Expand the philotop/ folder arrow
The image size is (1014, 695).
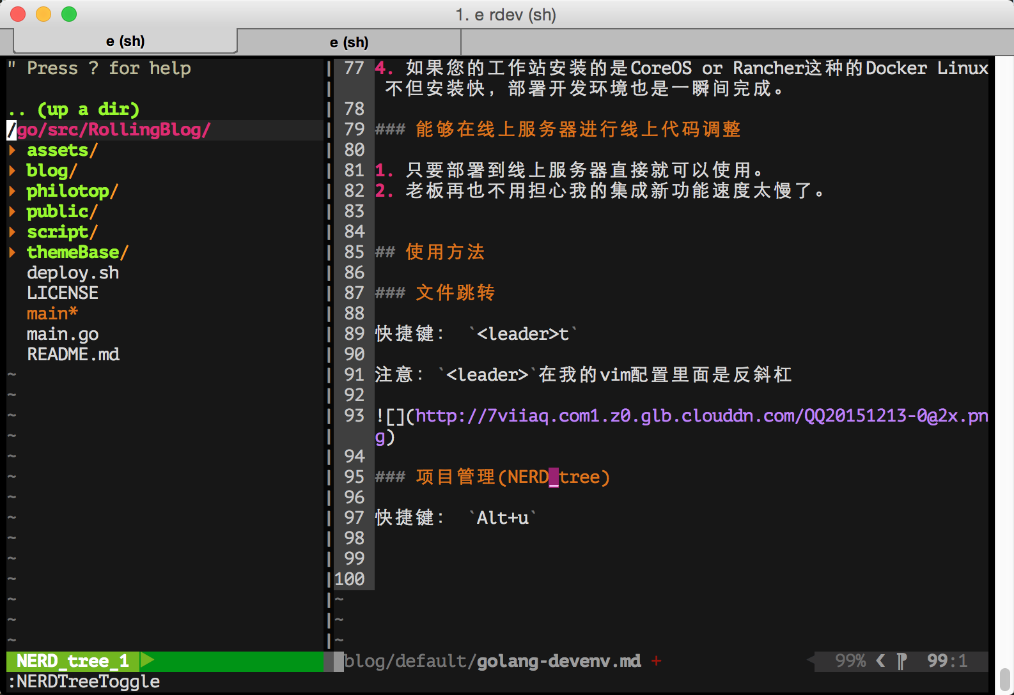click(x=12, y=191)
